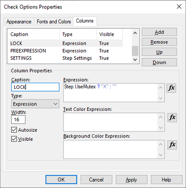The height and width of the screenshot is (188, 186).
Task: Select the SETTINGS column row
Action: (x=66, y=58)
